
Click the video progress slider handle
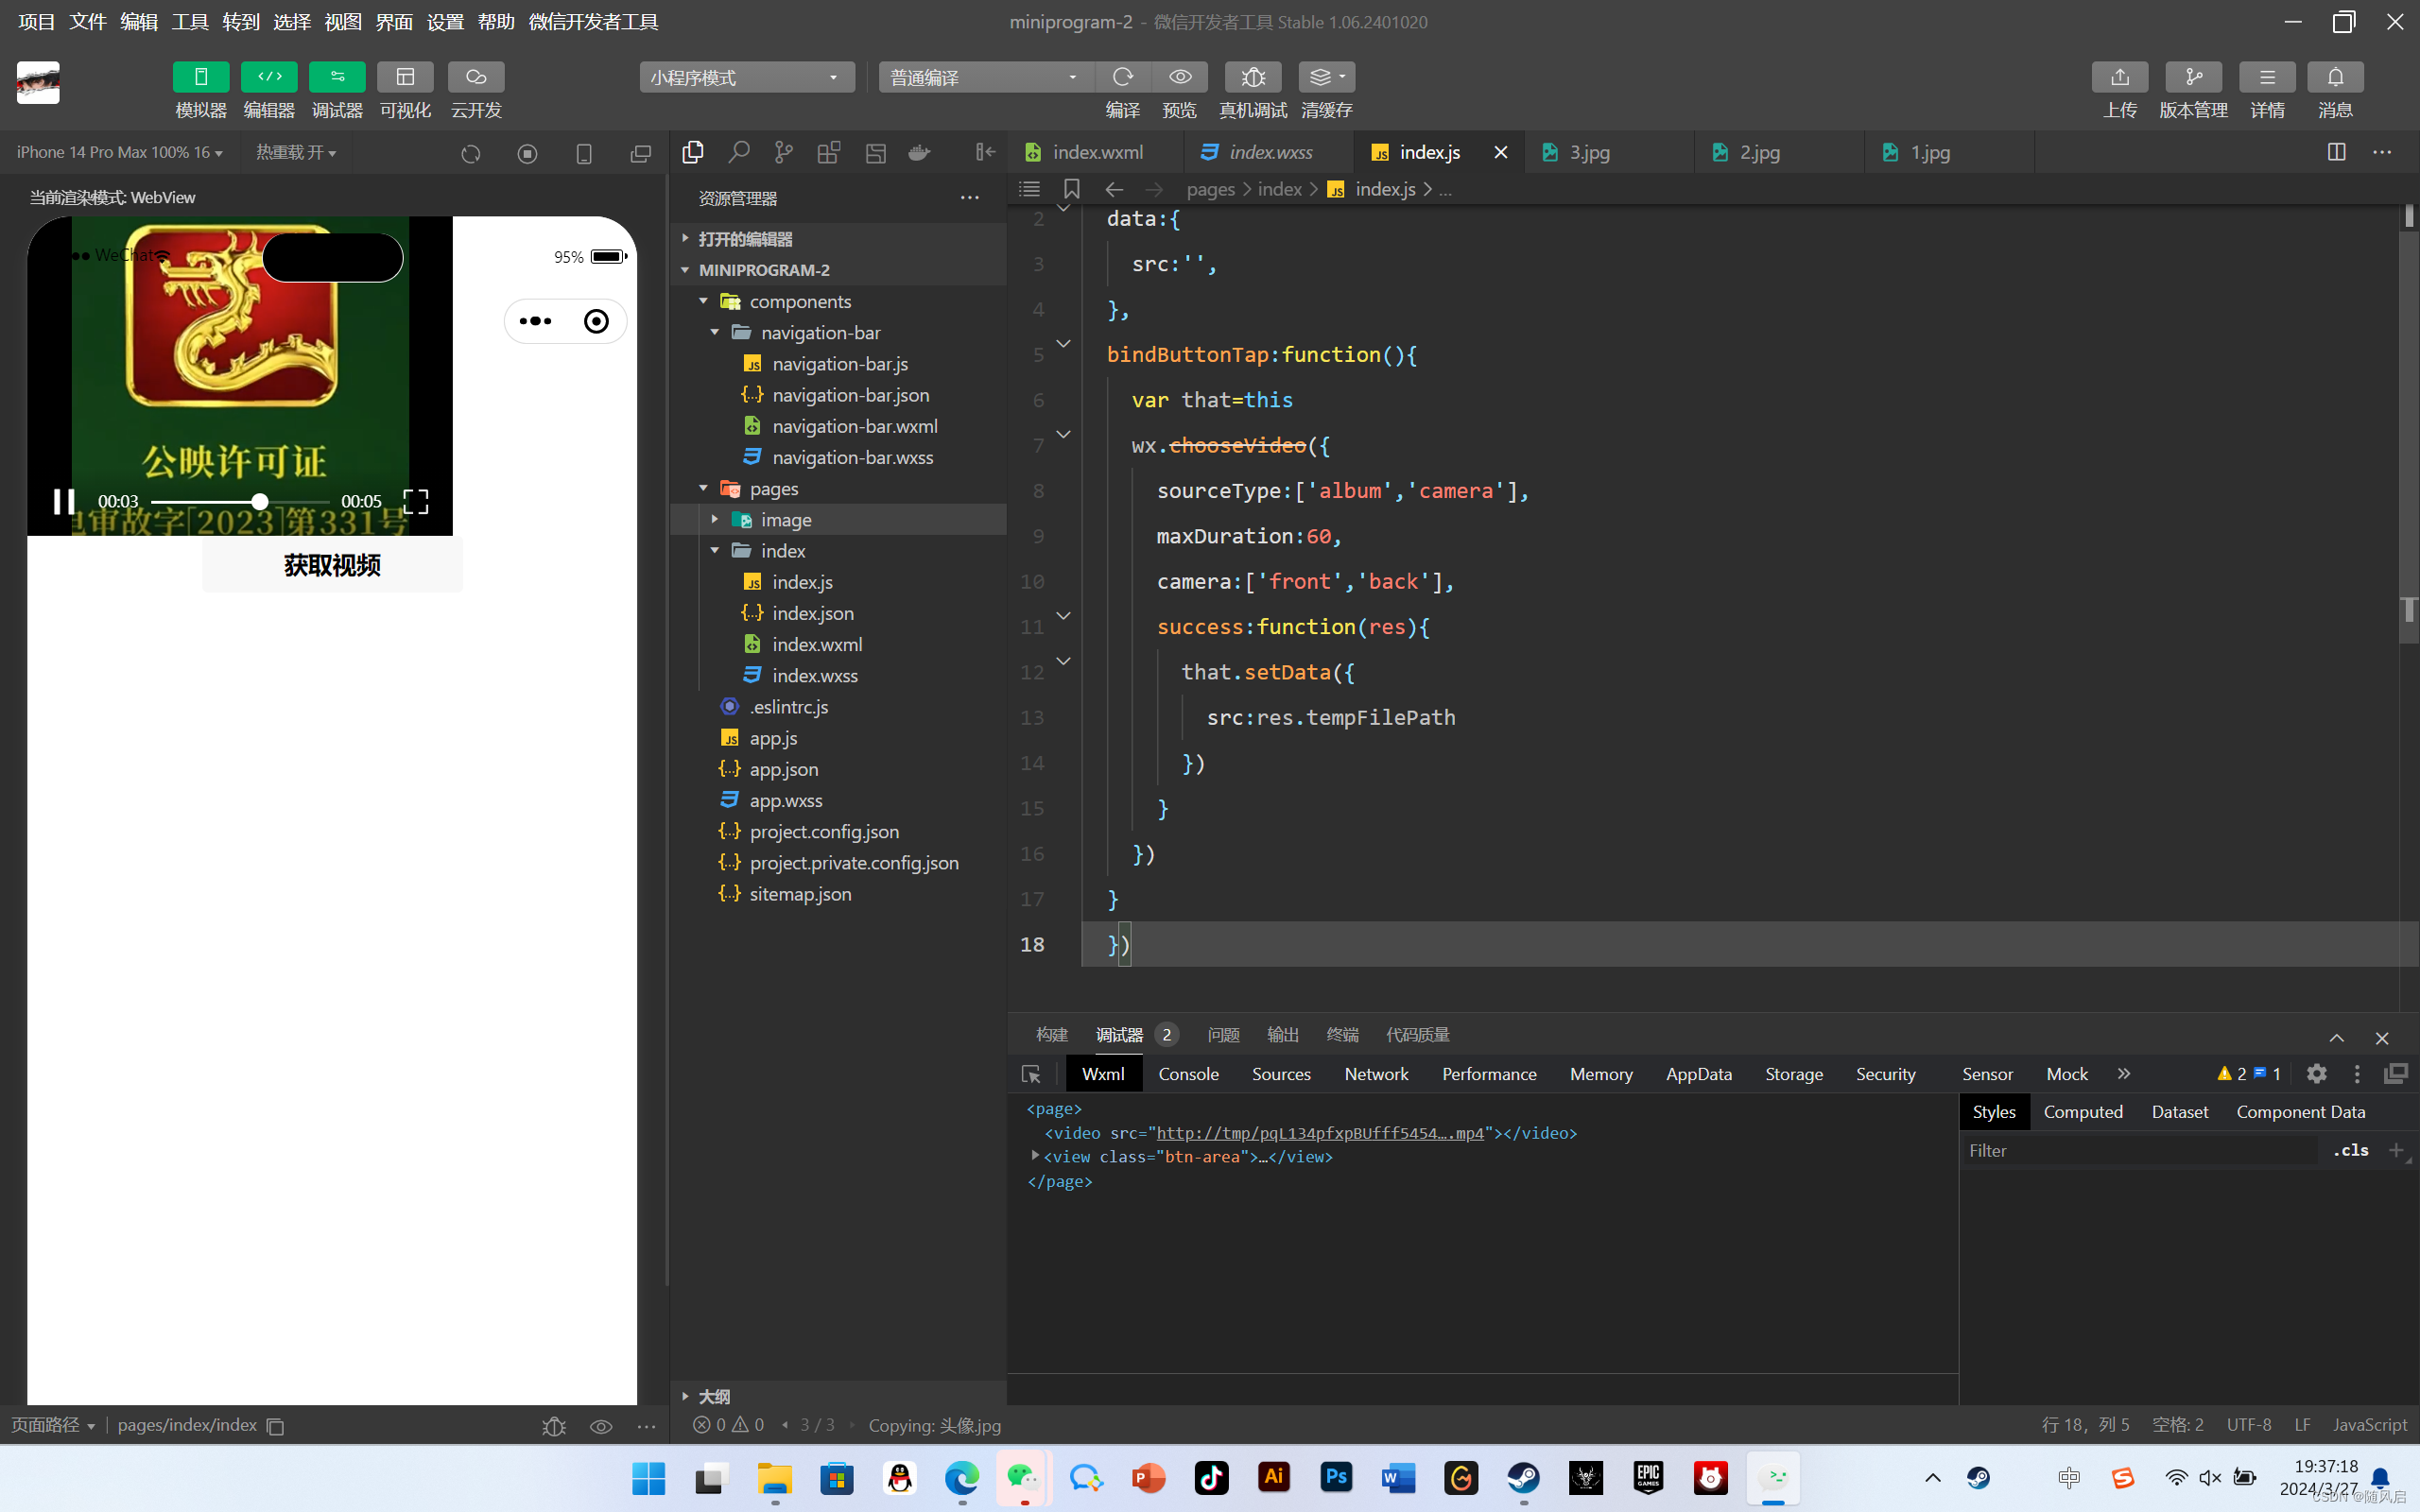pos(259,501)
